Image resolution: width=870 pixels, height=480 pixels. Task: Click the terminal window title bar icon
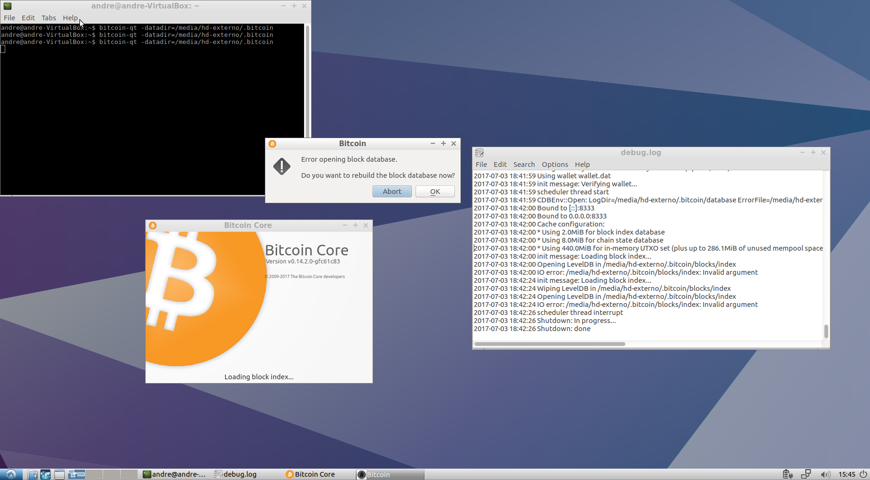[x=8, y=6]
